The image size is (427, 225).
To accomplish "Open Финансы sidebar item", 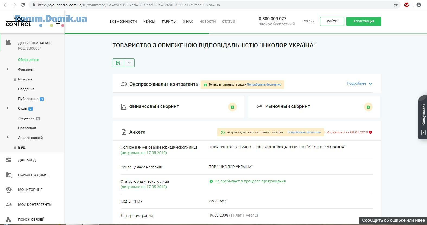I will (x=26, y=69).
